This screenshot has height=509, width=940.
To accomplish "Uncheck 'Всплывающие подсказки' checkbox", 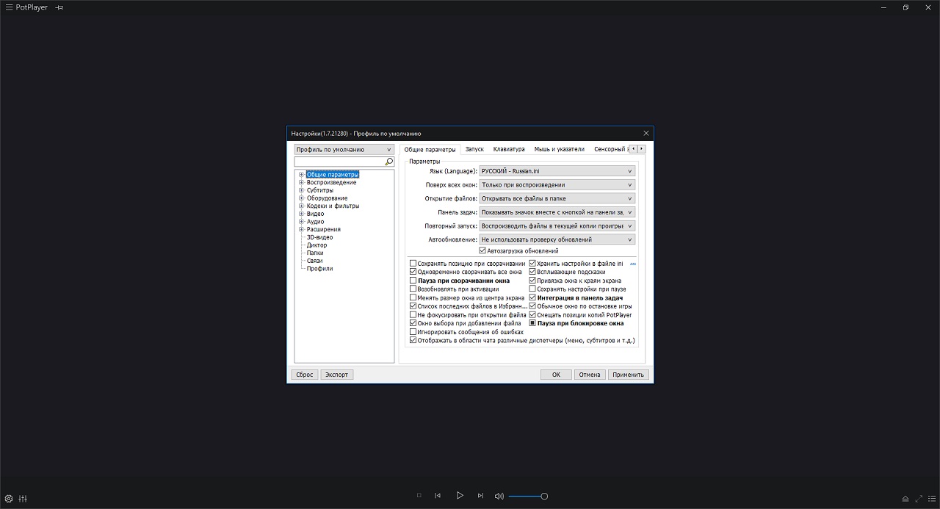I will pos(533,272).
